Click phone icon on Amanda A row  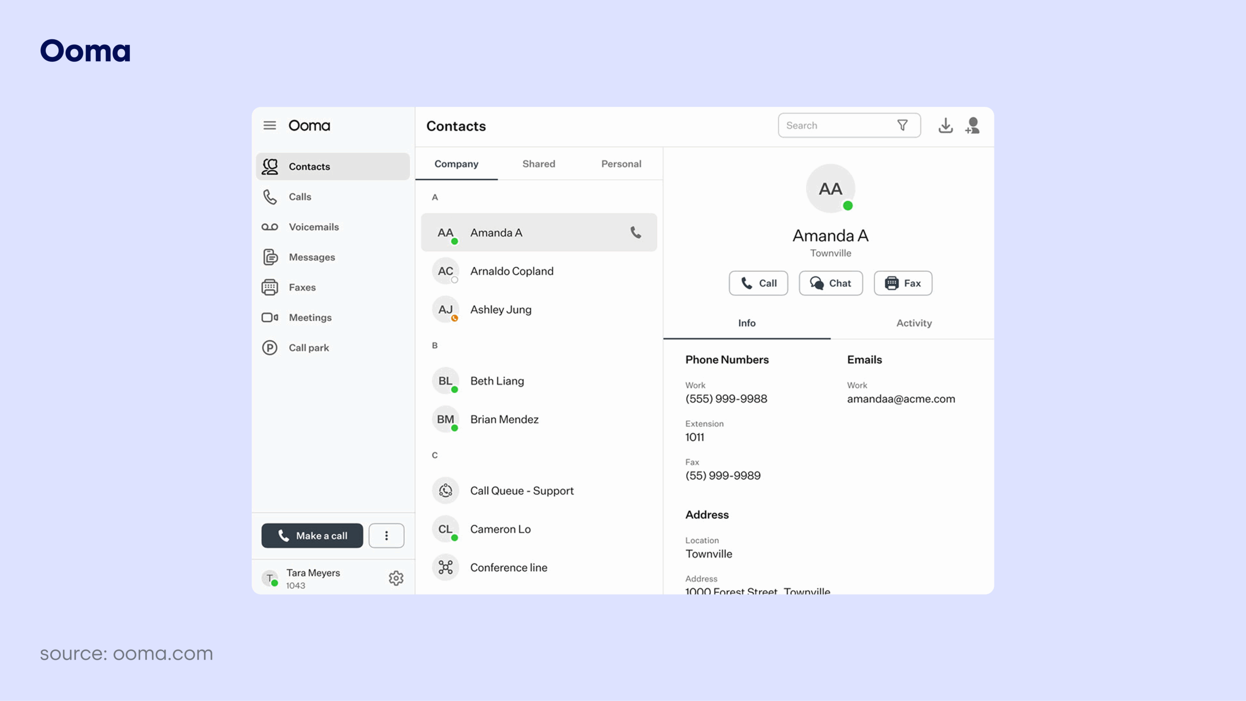pos(636,232)
